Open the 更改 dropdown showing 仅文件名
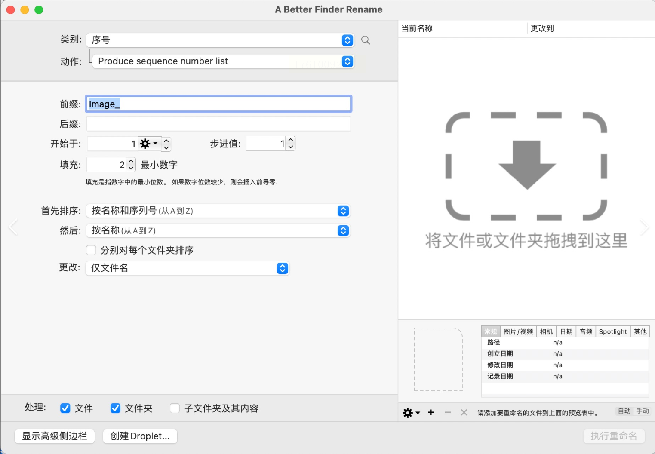 [188, 268]
